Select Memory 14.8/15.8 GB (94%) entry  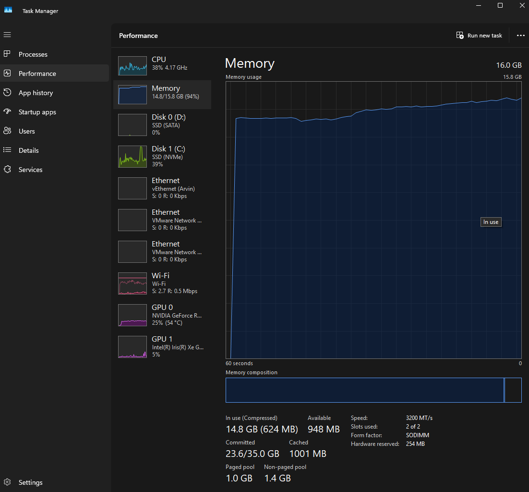tap(162, 95)
